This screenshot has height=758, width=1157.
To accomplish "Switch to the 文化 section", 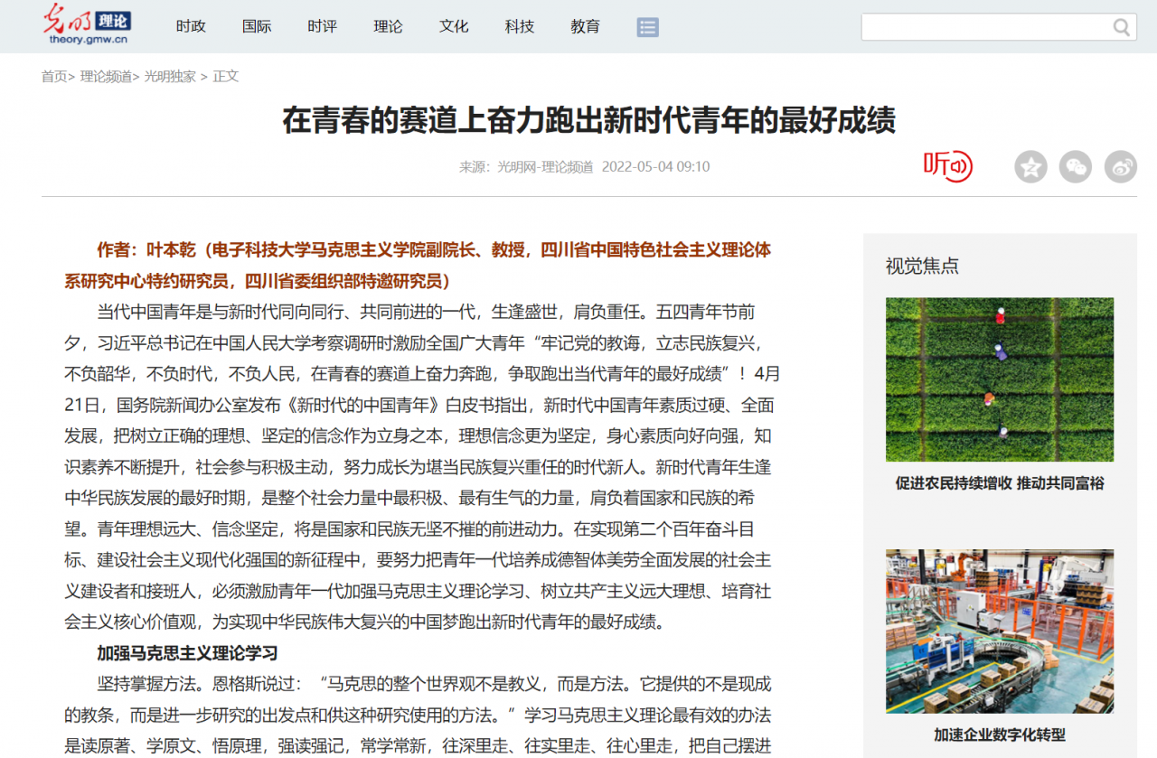I will click(x=454, y=27).
